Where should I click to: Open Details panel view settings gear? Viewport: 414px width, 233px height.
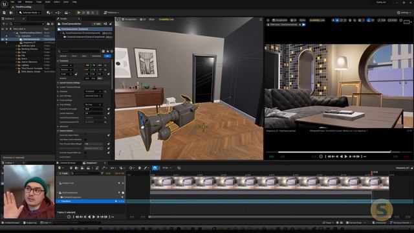[112, 51]
